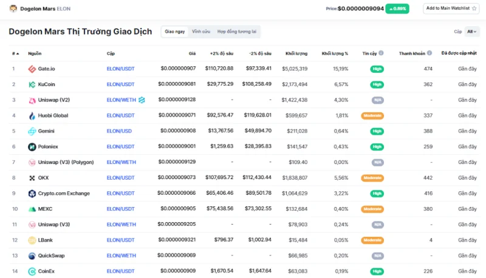Sort by Đã được cập nhật column
The width and height of the screenshot is (486, 278).
click(459, 53)
